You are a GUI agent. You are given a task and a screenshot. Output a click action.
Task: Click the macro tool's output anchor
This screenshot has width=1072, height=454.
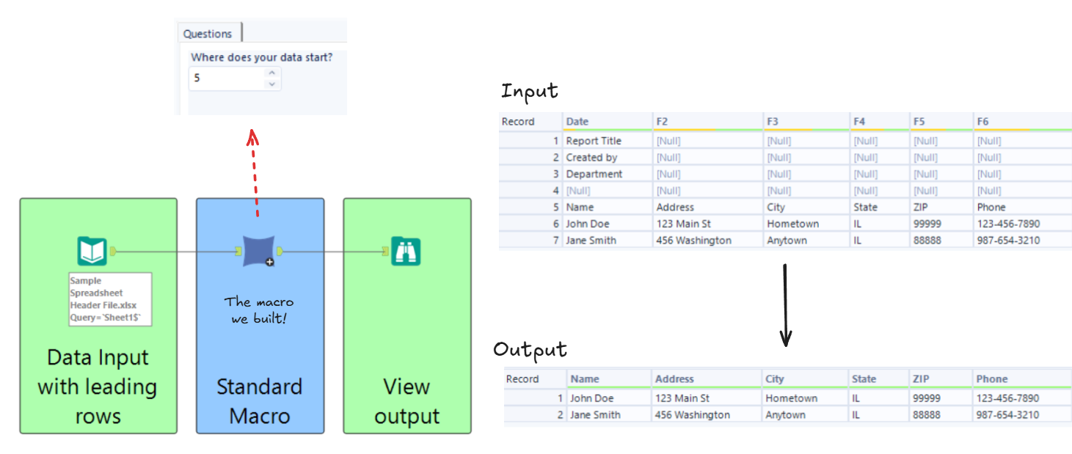[x=280, y=252]
